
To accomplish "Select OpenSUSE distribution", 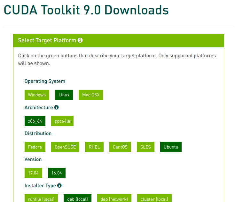I will (65, 147).
